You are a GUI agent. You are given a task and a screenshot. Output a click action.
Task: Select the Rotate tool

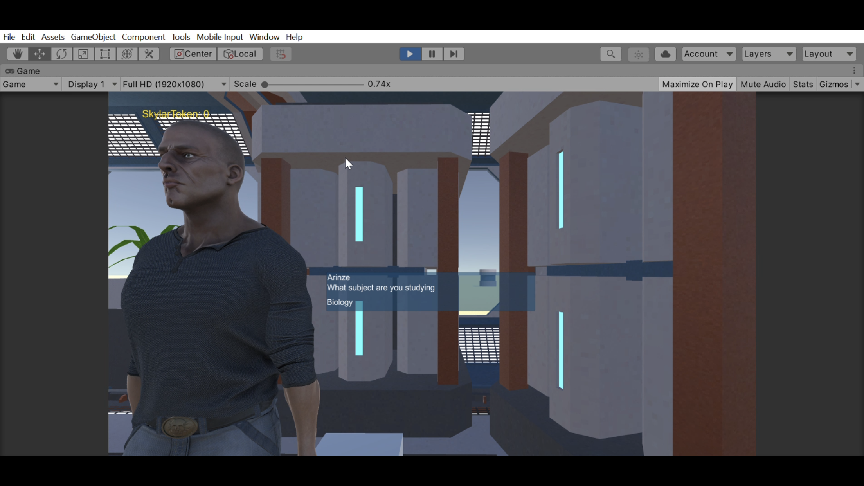click(x=61, y=54)
